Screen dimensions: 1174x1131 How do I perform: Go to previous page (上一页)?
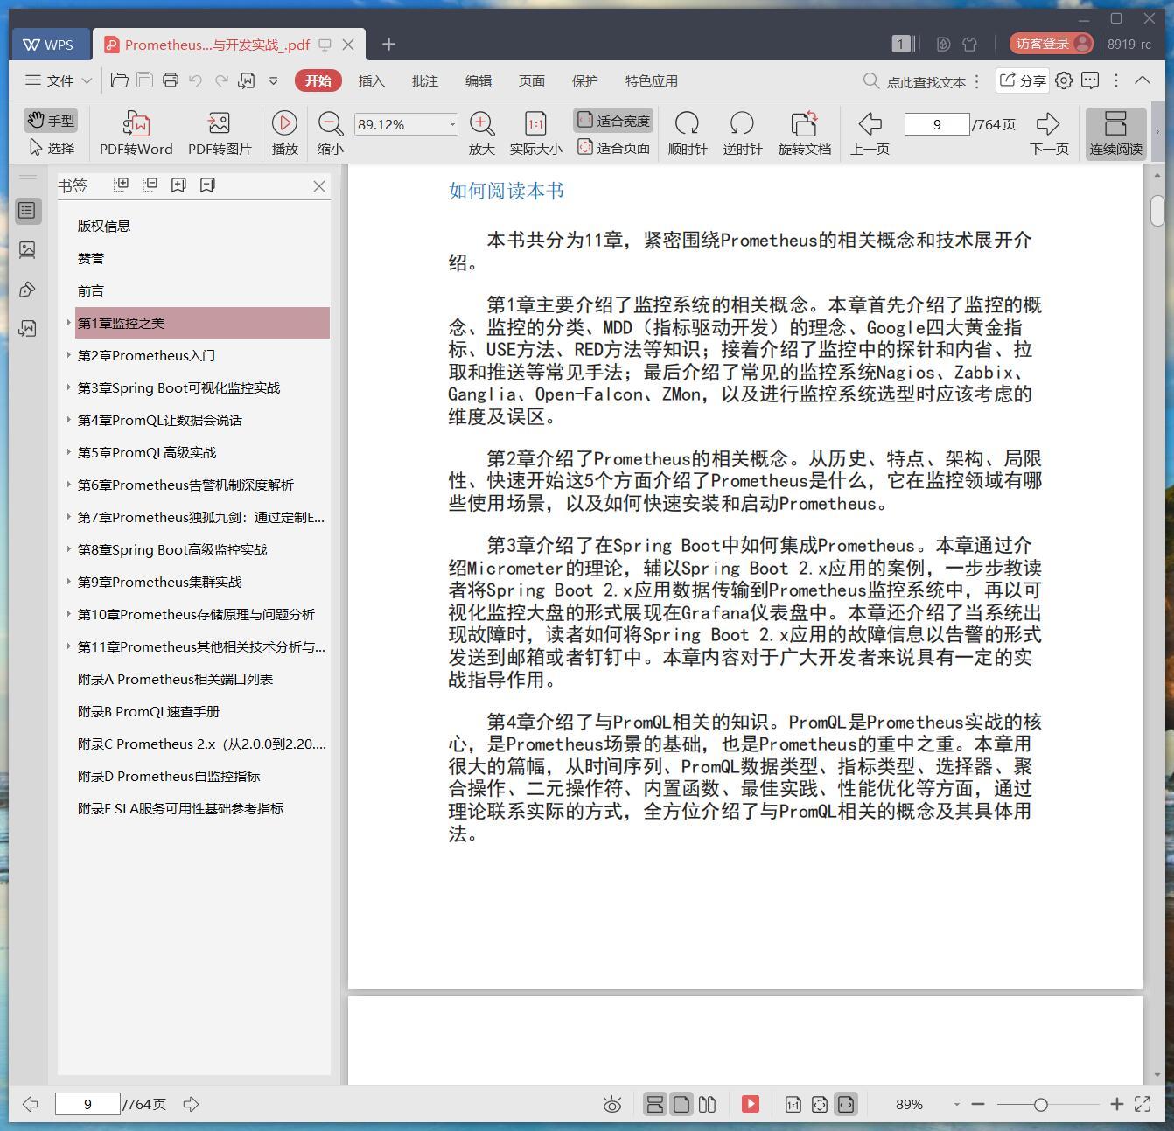(870, 134)
